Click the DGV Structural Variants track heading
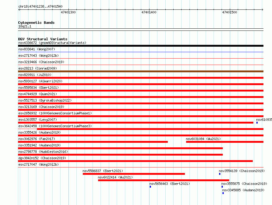The image size is (272, 205). [x=43, y=39]
